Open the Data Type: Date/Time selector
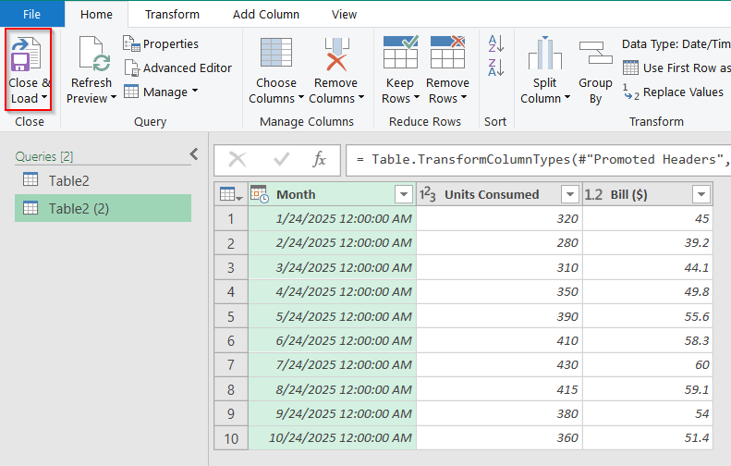This screenshot has width=731, height=466. 676,43
